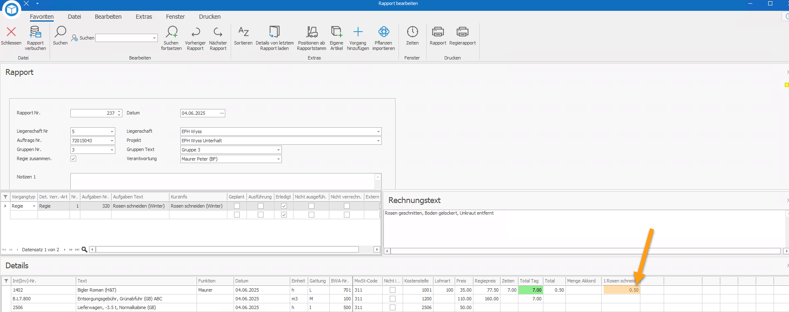The height and width of the screenshot is (312, 789).
Task: Check Geplant for Rosen schneiden row
Action: click(237, 206)
